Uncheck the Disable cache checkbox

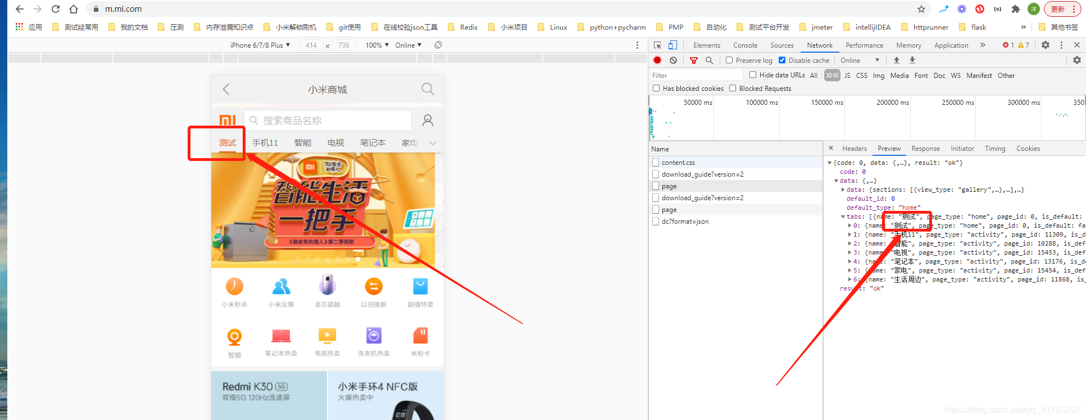[782, 60]
